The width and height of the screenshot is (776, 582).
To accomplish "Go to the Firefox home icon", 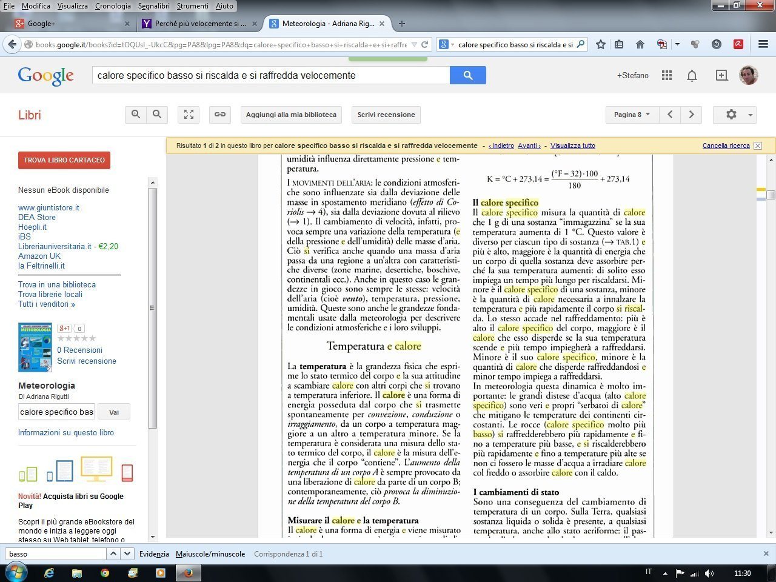I will [x=640, y=44].
